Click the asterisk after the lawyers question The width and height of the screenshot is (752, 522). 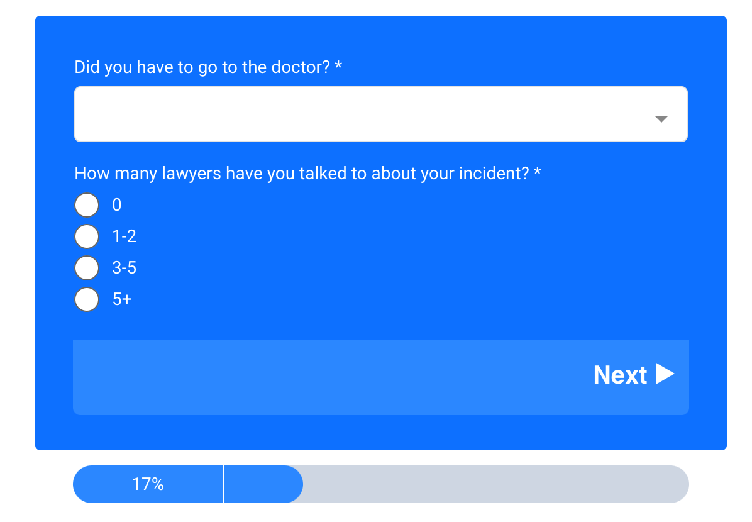538,172
